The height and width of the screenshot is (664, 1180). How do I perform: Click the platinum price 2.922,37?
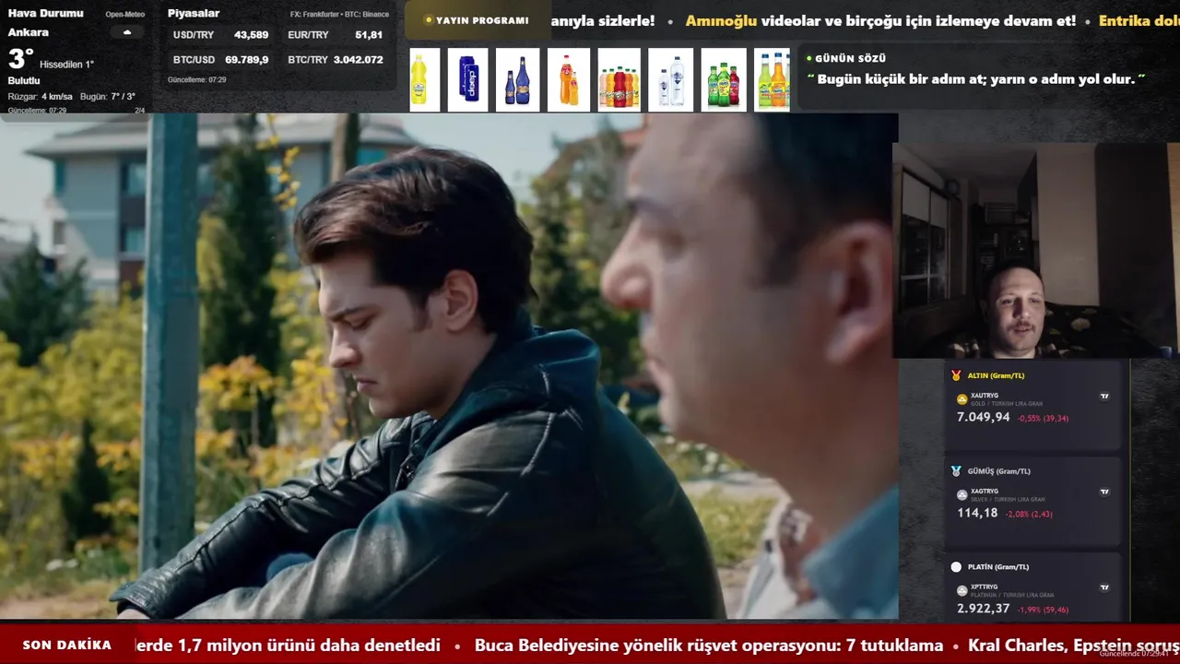click(x=983, y=610)
